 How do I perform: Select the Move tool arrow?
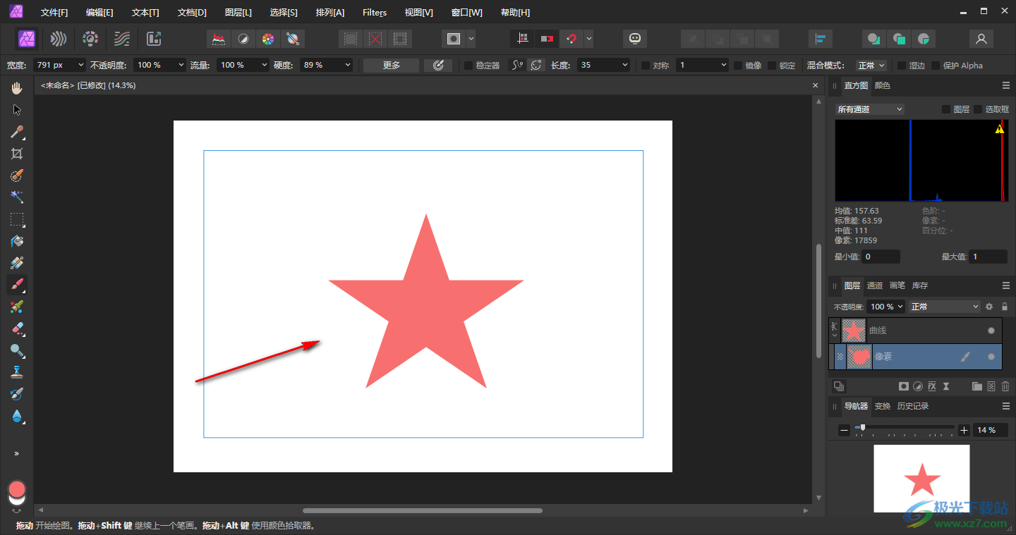[17, 110]
